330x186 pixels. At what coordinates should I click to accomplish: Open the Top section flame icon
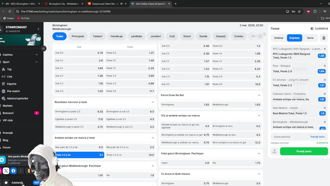point(4,69)
